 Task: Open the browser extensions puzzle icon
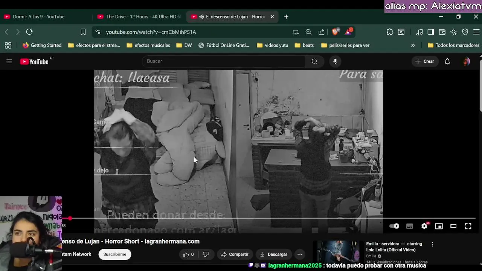[x=390, y=32]
